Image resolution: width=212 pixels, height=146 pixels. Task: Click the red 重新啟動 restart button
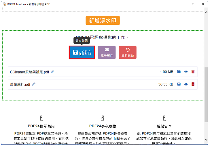pyautogui.click(x=128, y=52)
